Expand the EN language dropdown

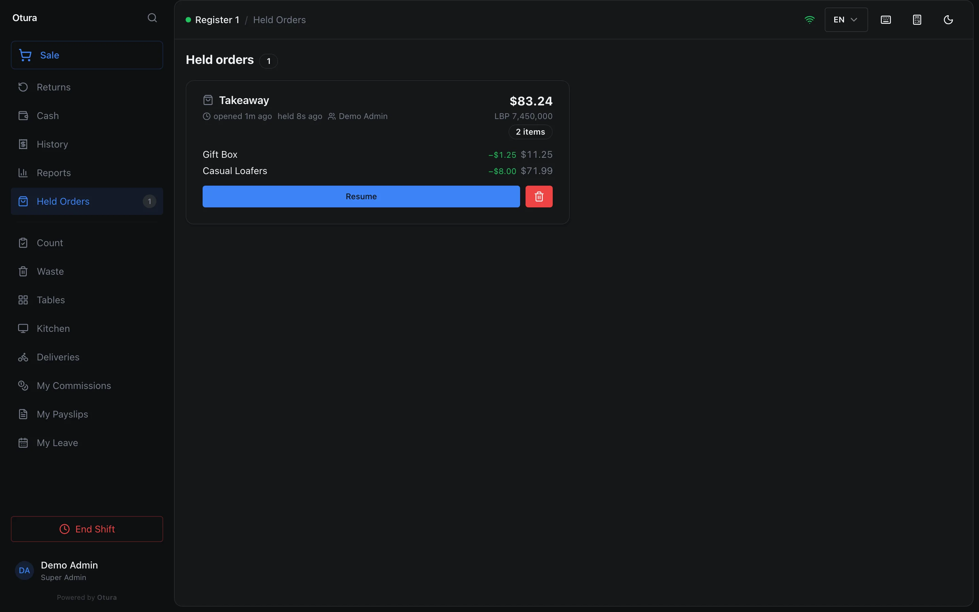point(846,20)
